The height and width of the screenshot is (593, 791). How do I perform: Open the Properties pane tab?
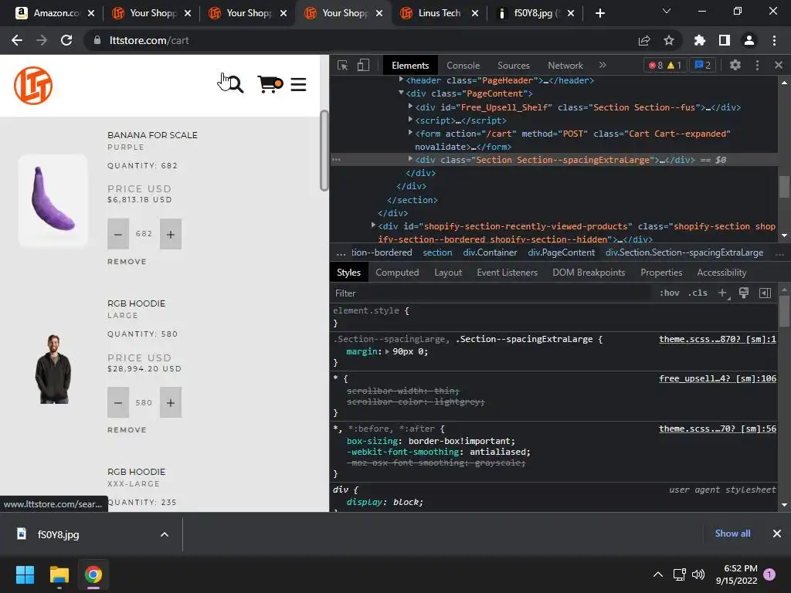661,273
